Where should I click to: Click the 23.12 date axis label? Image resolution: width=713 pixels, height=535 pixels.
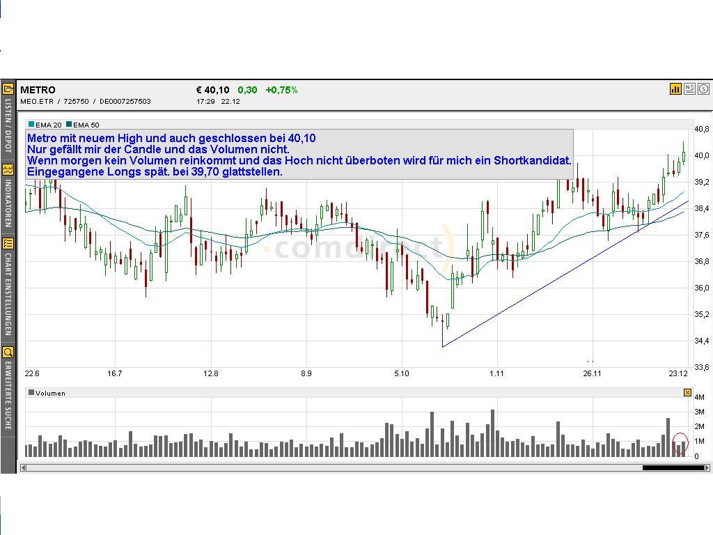(x=678, y=373)
